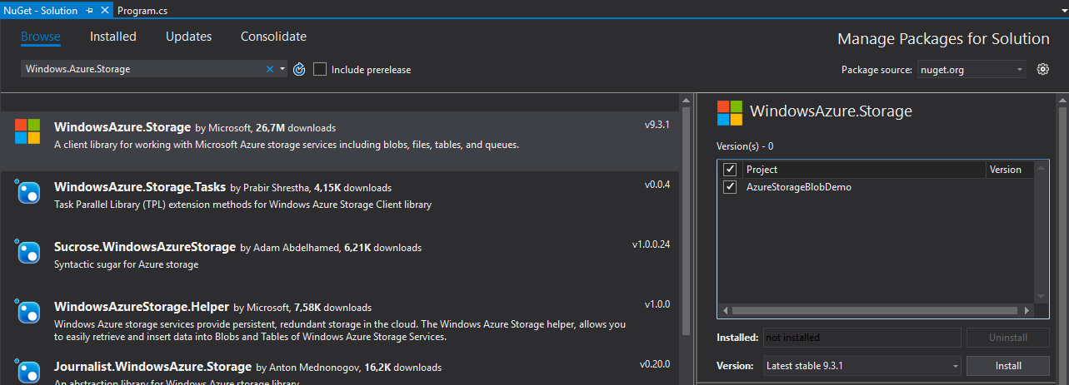Click the Installed 'not installed' field
This screenshot has width=1069, height=385.
862,338
